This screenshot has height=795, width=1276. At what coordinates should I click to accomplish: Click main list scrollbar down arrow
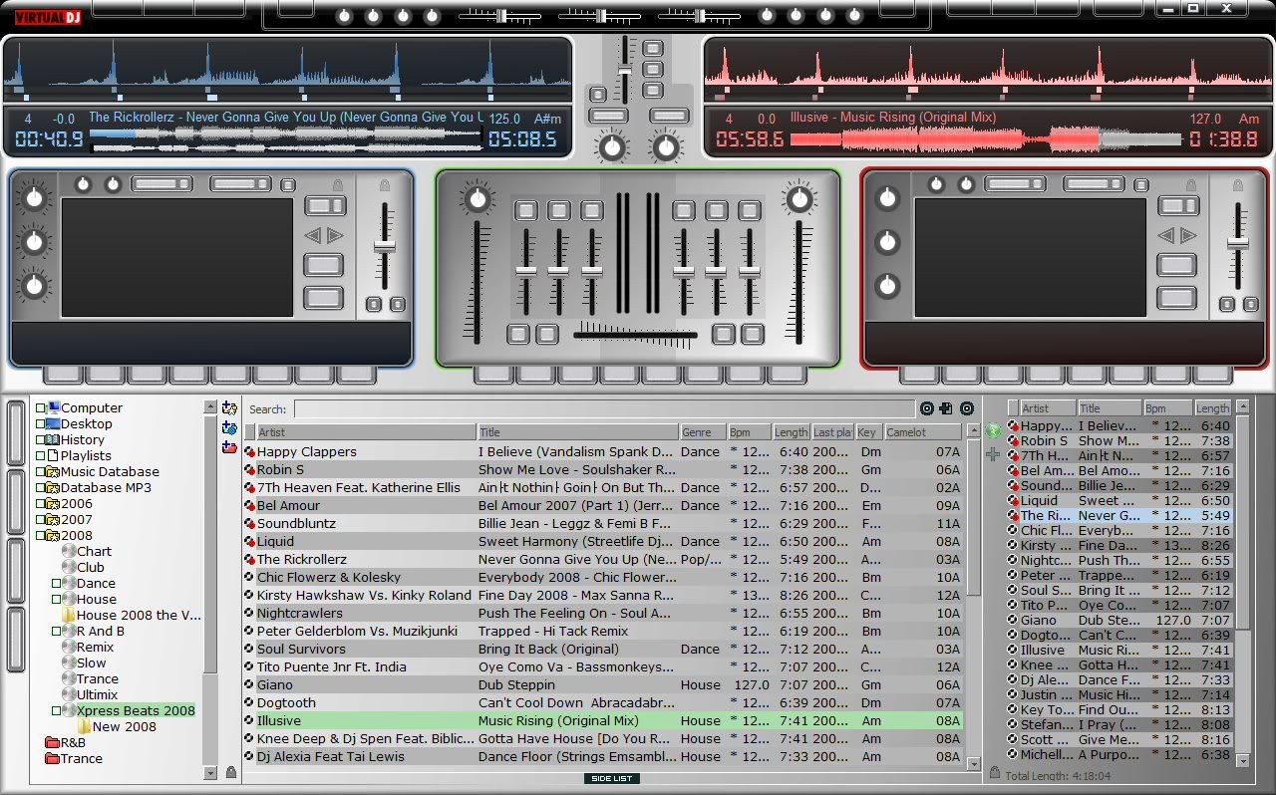pyautogui.click(x=974, y=764)
